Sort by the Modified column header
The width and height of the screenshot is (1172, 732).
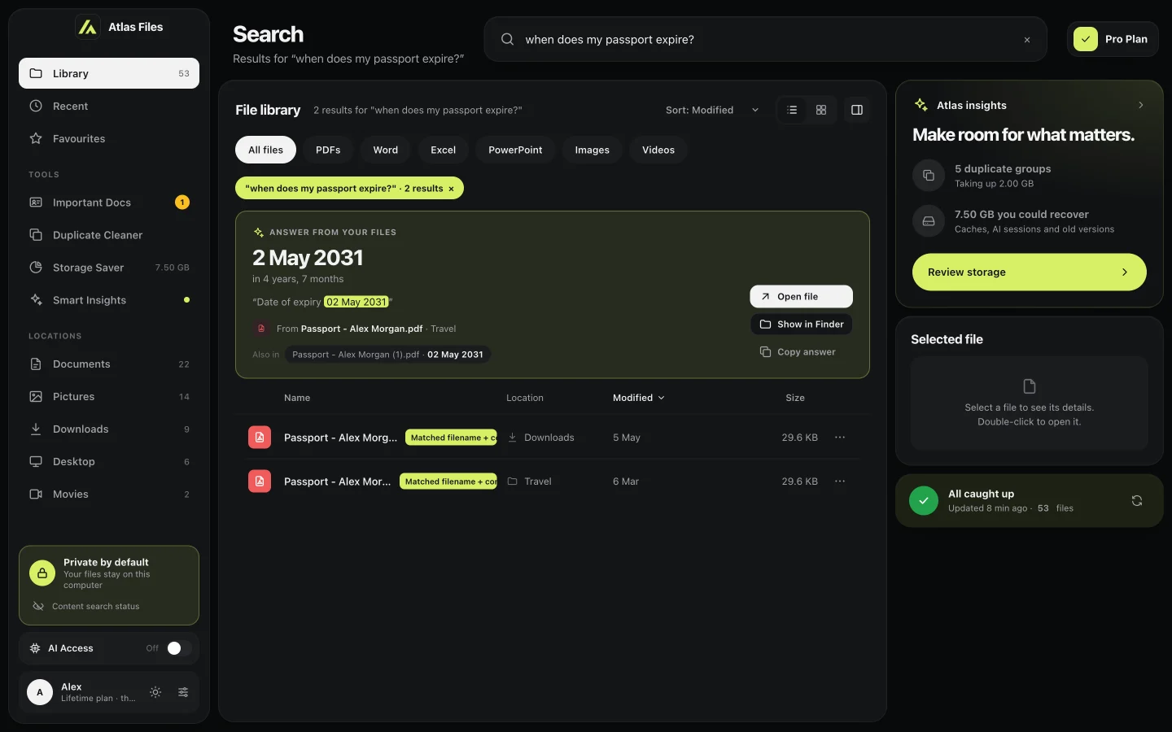pyautogui.click(x=639, y=398)
